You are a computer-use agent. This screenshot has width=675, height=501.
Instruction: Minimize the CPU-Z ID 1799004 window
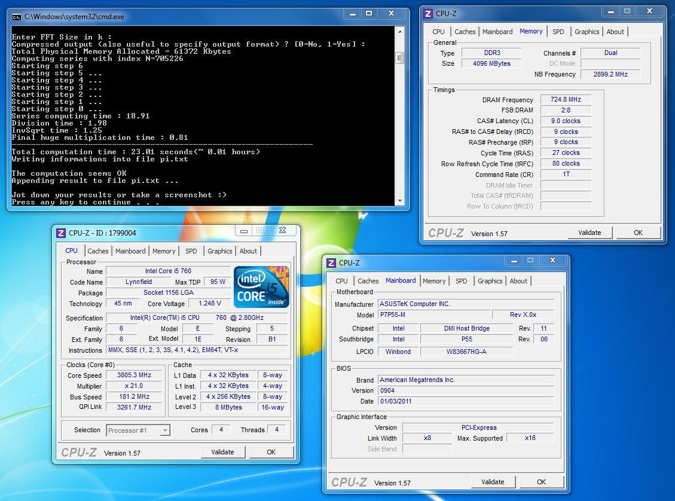pos(244,231)
